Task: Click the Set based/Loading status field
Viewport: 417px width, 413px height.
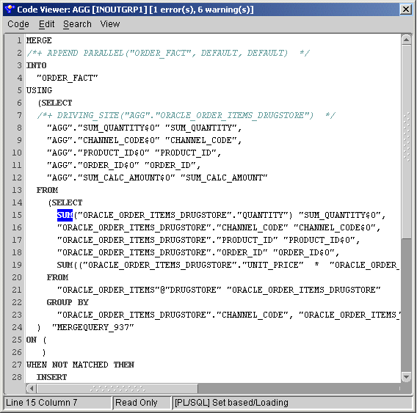Action: tap(292, 403)
